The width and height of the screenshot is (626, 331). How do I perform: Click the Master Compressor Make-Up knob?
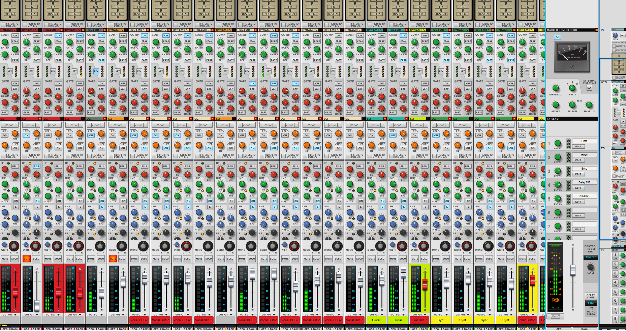click(x=589, y=105)
